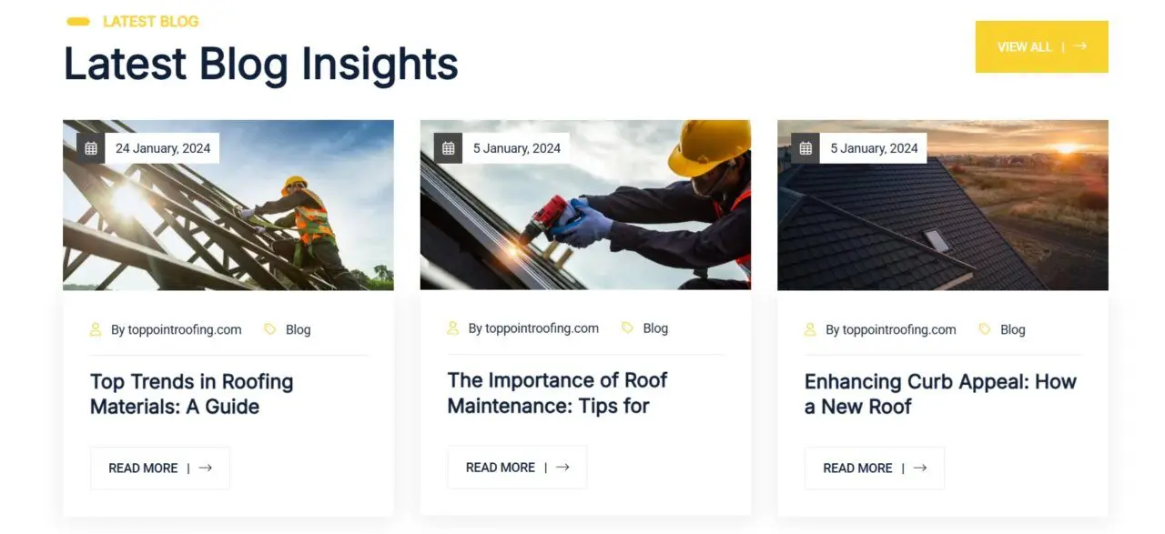Open 'Enhancing Curb Appeal' article title
1165x534 pixels.
(940, 394)
